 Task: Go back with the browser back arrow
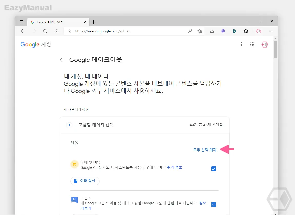point(23,31)
